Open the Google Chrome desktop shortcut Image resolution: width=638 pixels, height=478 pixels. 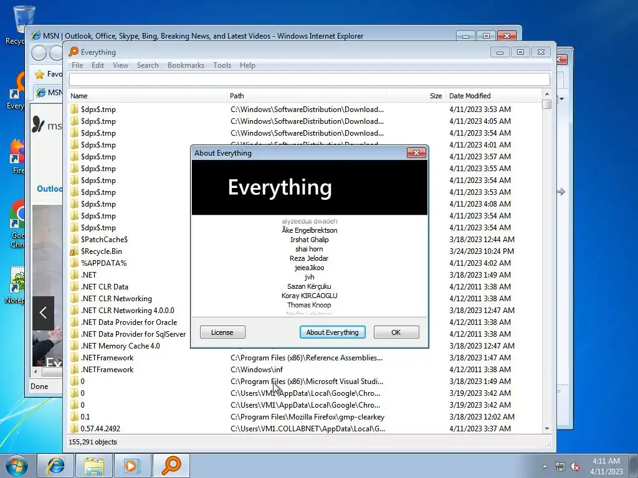pos(16,223)
